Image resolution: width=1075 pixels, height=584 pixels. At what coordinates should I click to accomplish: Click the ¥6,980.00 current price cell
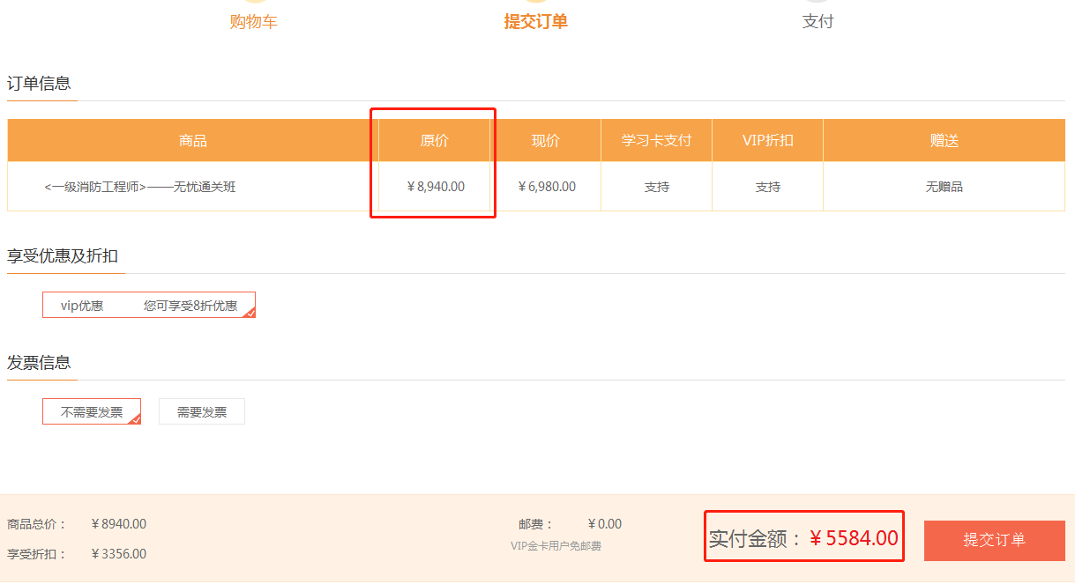[x=547, y=187]
